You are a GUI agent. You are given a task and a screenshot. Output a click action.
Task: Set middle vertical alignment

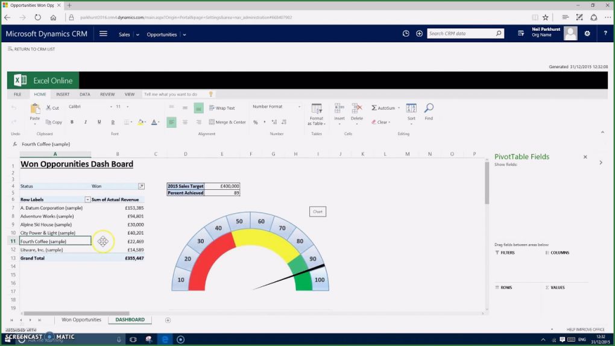(x=185, y=107)
